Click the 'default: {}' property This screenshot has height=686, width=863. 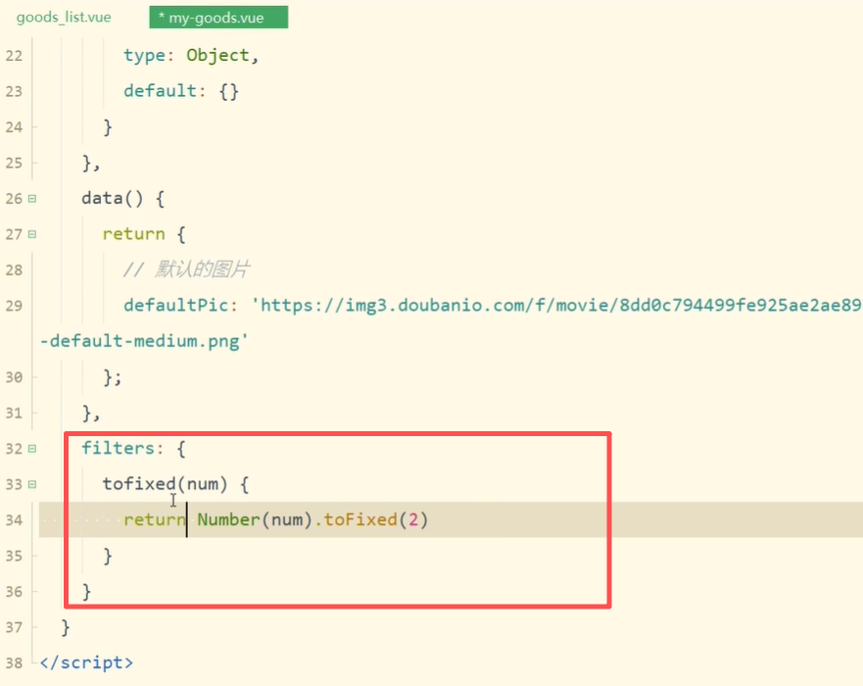[x=181, y=91]
